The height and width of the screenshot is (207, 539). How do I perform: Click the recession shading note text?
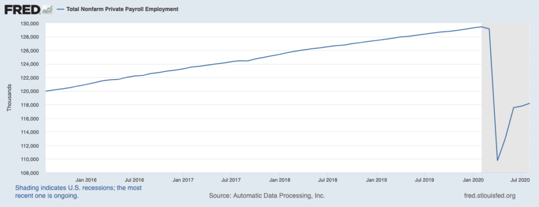click(x=78, y=192)
